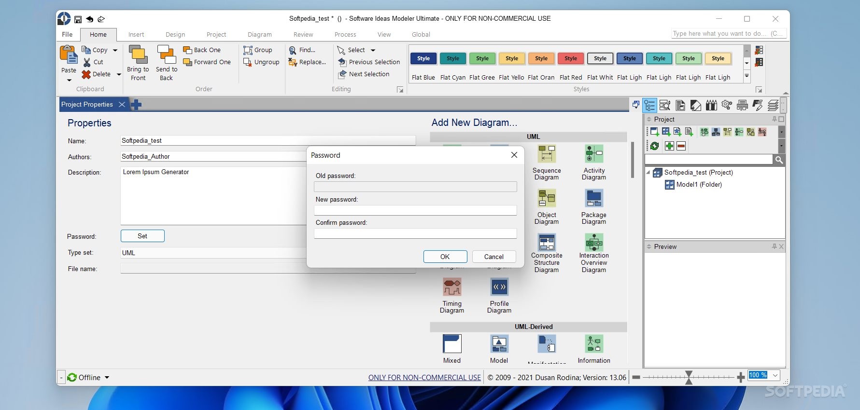Select the Composite Structure Diagram icon
This screenshot has width=860, height=410.
(x=547, y=242)
